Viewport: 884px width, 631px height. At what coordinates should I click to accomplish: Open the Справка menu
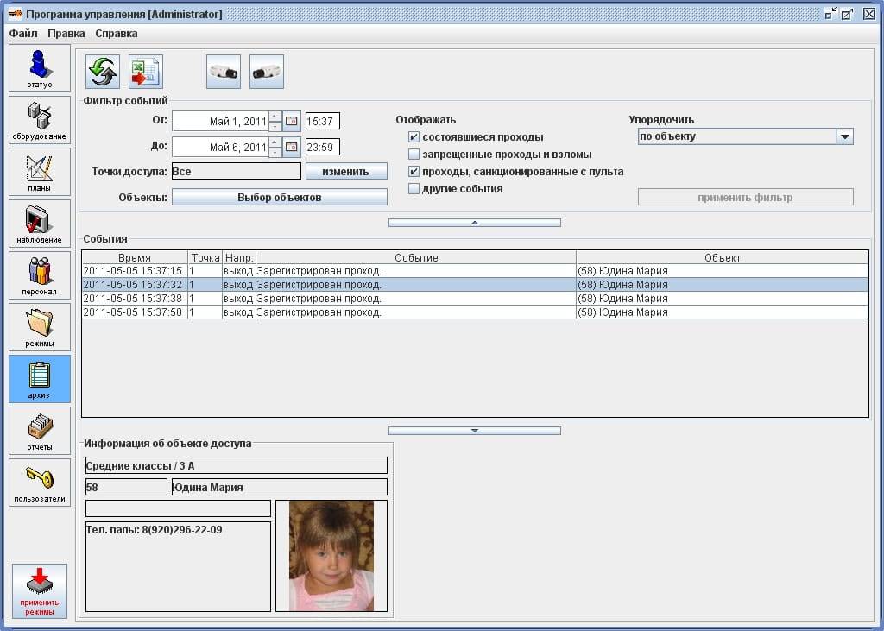click(x=116, y=34)
